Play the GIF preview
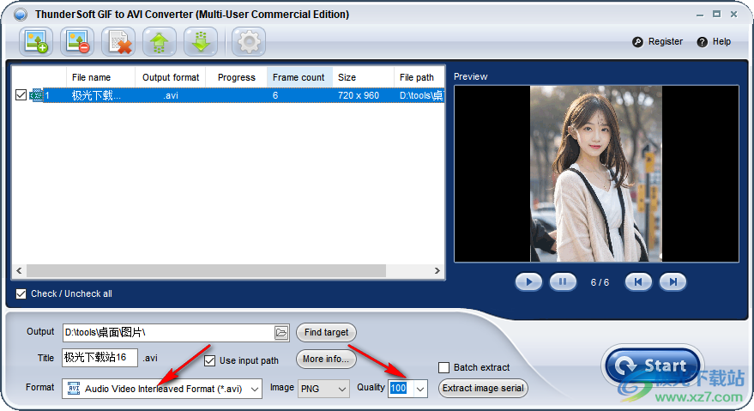This screenshot has height=411, width=754. (528, 282)
